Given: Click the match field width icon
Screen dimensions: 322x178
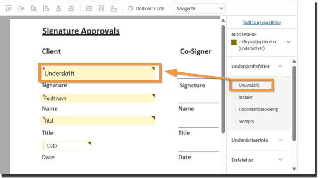Looking at the screenshot, I should [88, 8].
